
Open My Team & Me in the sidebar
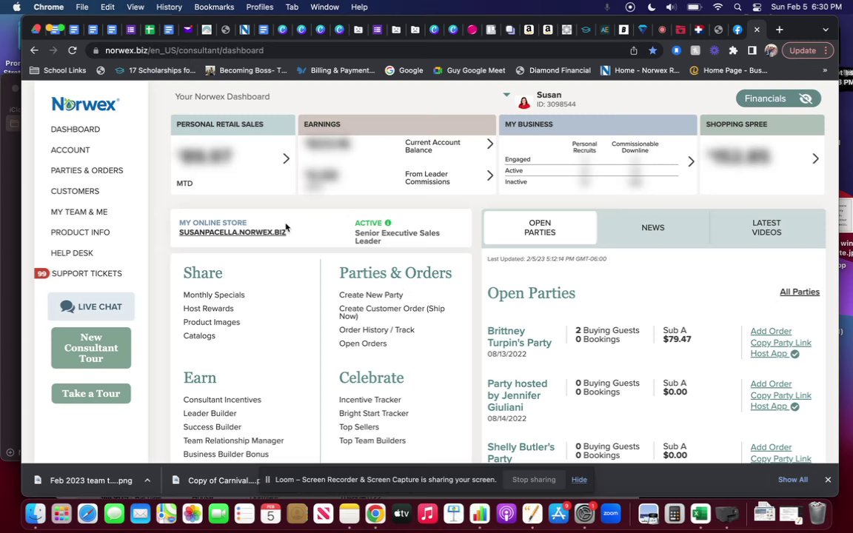pos(79,212)
